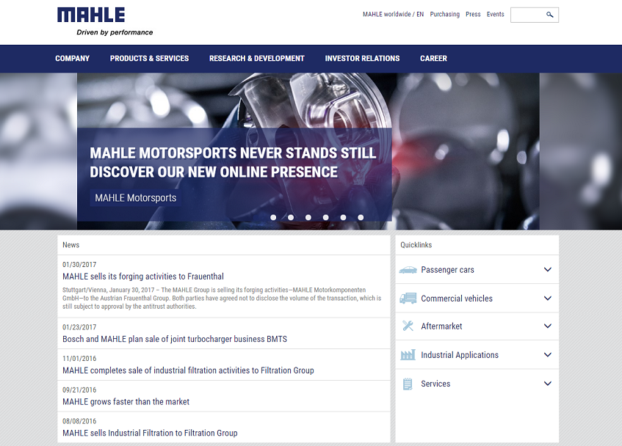Screen dimensions: 622x446
Task: Click the MAHLE logo
Action: 91,15
